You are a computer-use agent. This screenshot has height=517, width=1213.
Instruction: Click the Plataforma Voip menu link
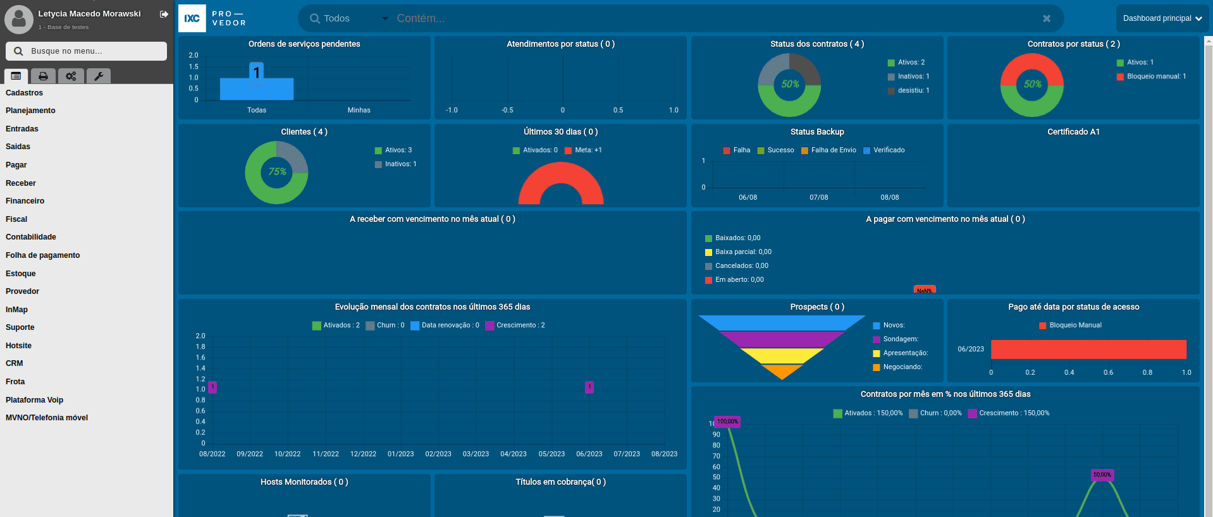click(x=35, y=400)
